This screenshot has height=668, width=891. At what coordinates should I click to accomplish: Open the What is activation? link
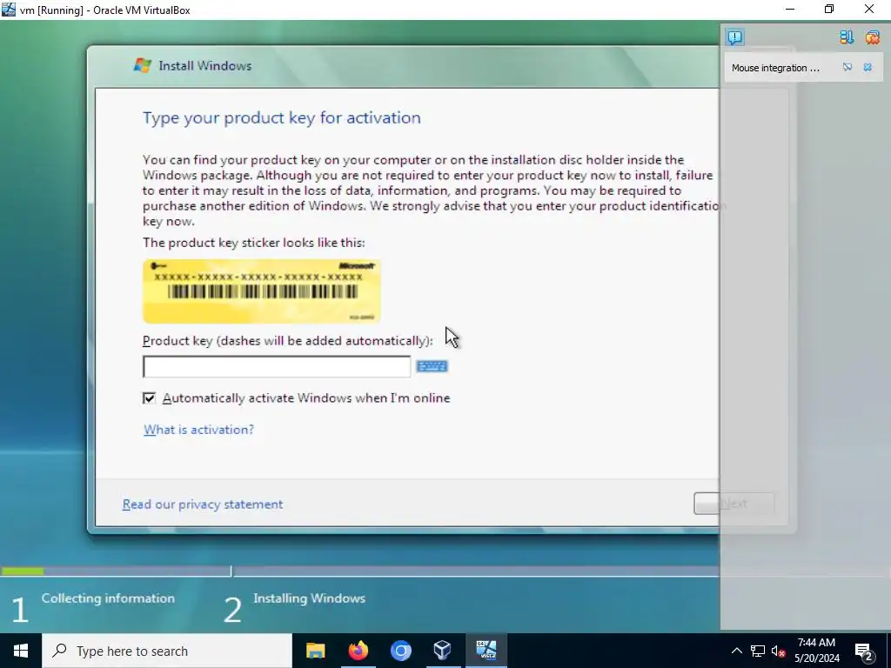[x=198, y=430]
